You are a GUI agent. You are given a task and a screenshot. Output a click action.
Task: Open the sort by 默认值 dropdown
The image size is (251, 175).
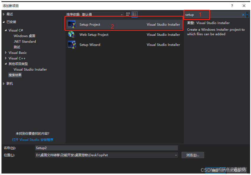click(x=102, y=14)
